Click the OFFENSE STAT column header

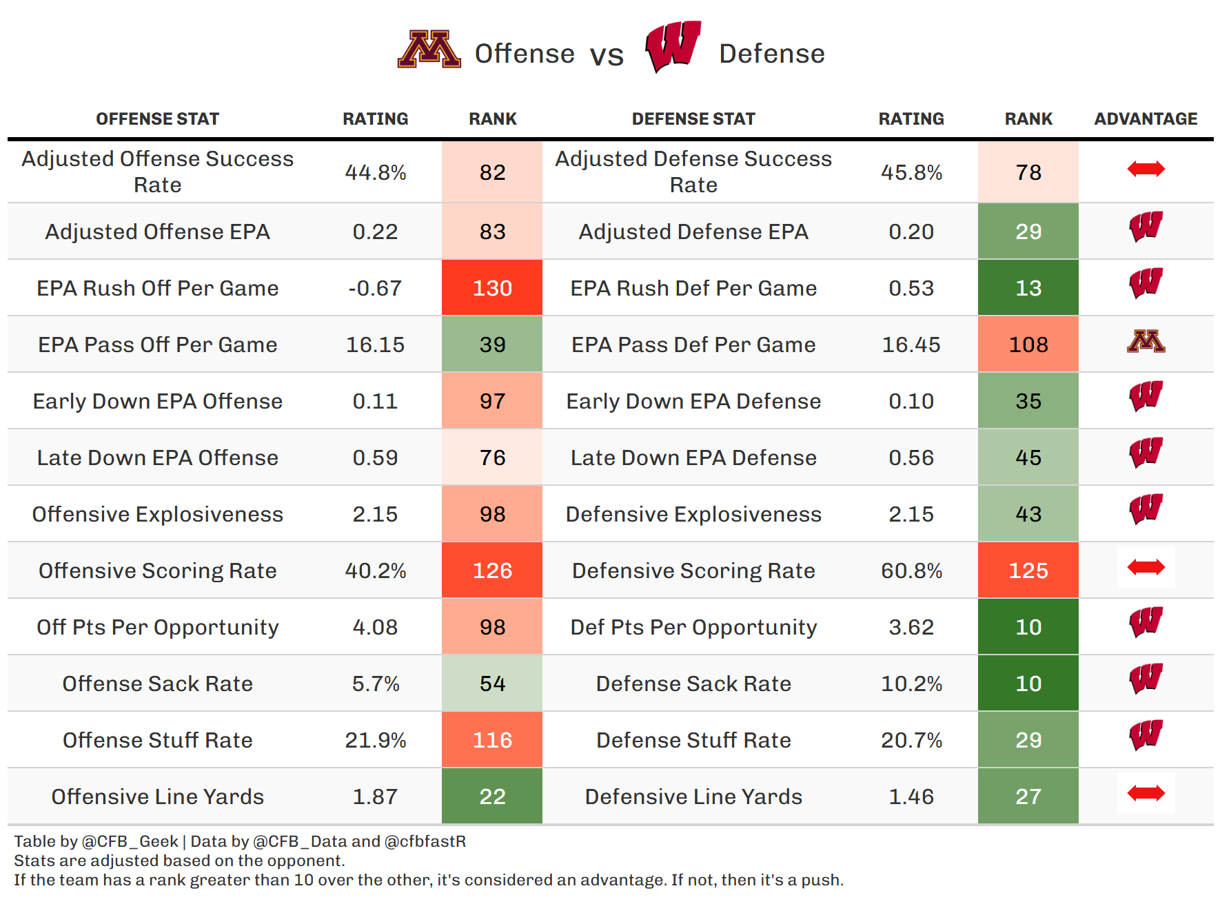point(157,119)
